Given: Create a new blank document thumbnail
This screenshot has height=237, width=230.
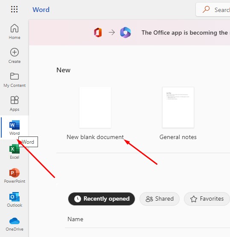Looking at the screenshot, I should coord(95,107).
